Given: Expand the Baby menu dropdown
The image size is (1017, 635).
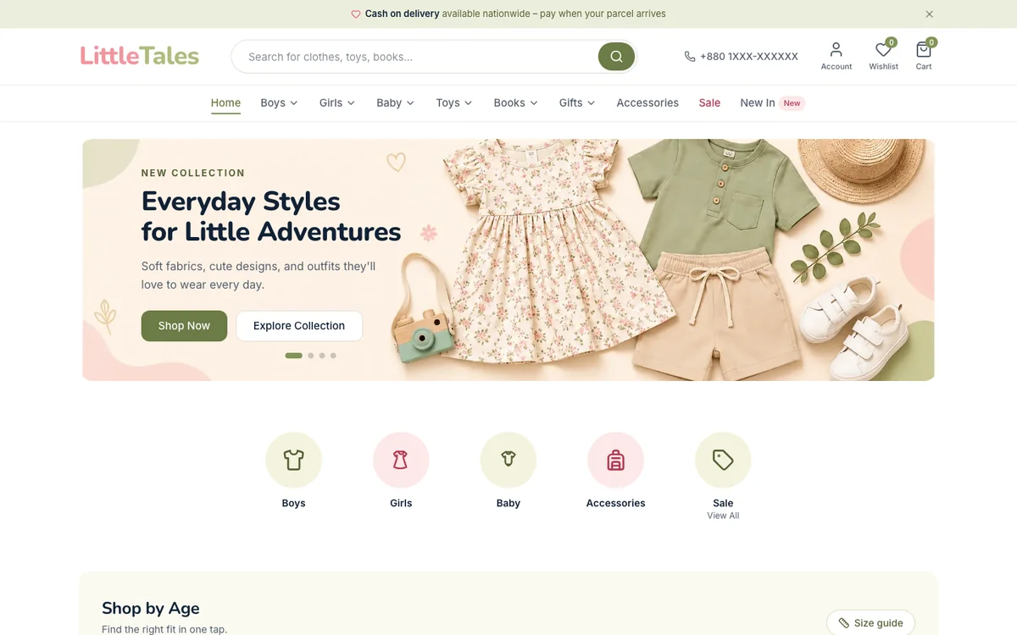Looking at the screenshot, I should point(396,102).
